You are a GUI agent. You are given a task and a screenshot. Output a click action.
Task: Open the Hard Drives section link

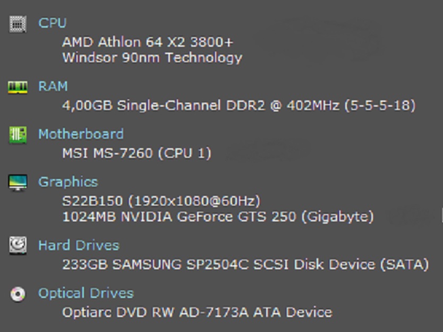pos(79,245)
